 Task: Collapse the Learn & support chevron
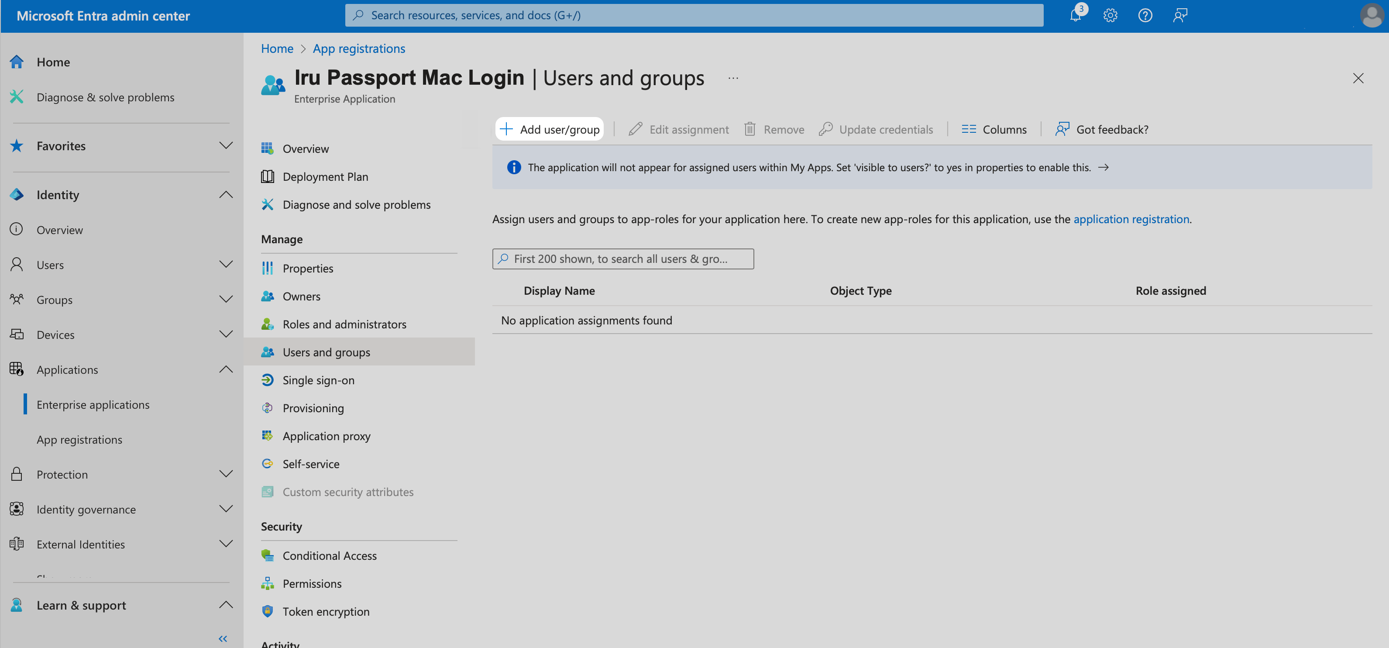[226, 605]
